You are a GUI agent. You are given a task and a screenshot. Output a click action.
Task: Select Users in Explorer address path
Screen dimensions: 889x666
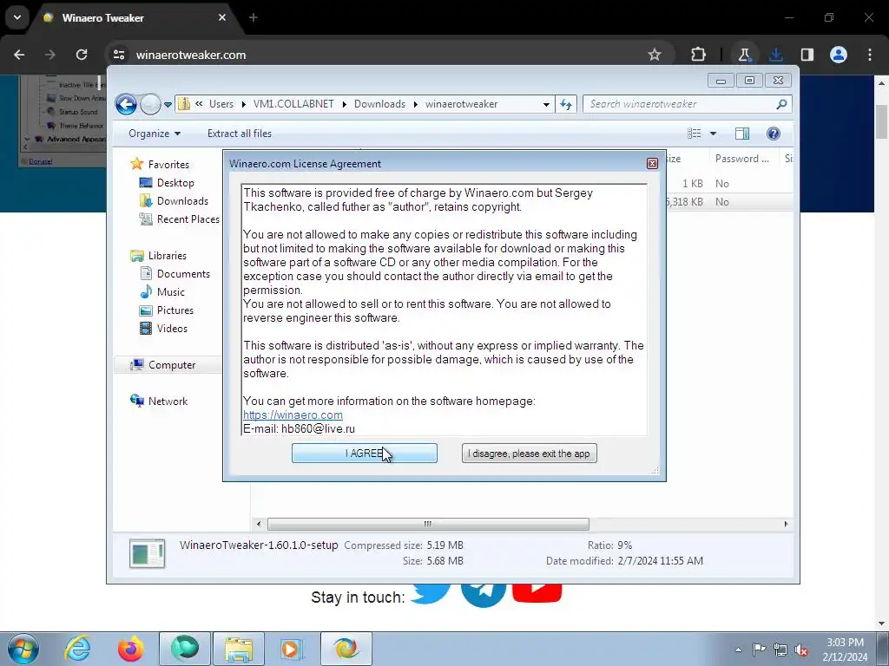click(221, 104)
